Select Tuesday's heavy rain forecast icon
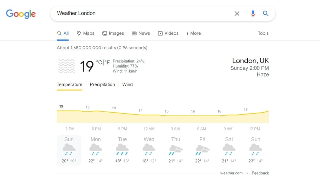Image resolution: width=320 pixels, height=183 pixels. pyautogui.click(x=122, y=149)
